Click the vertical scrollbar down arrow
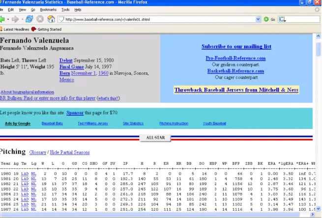This screenshot has height=218, width=322. (x=318, y=209)
